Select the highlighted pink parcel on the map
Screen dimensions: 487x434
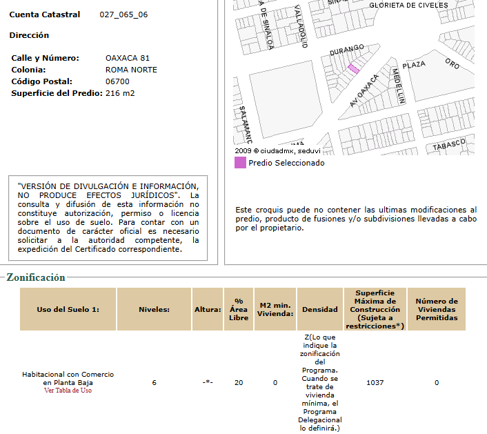tap(353, 68)
